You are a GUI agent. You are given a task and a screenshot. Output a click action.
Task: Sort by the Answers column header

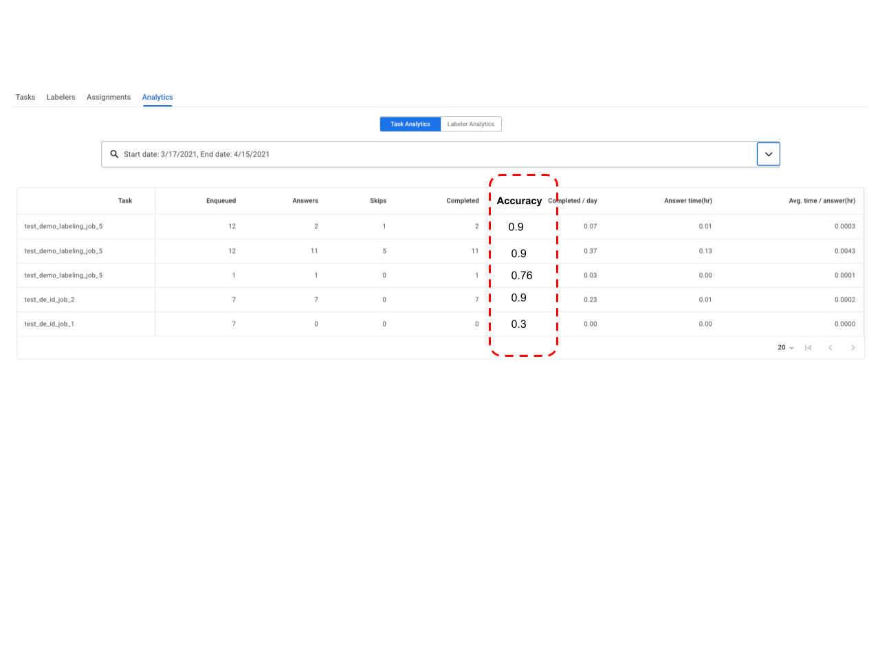305,201
